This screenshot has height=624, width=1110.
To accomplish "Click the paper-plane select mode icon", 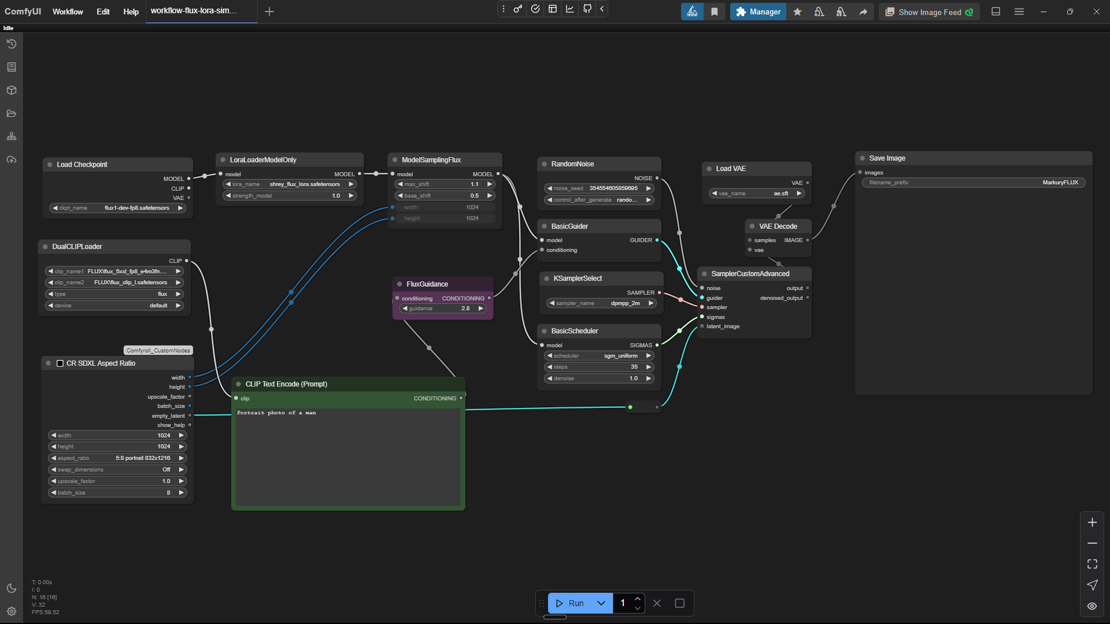I will 1092,585.
